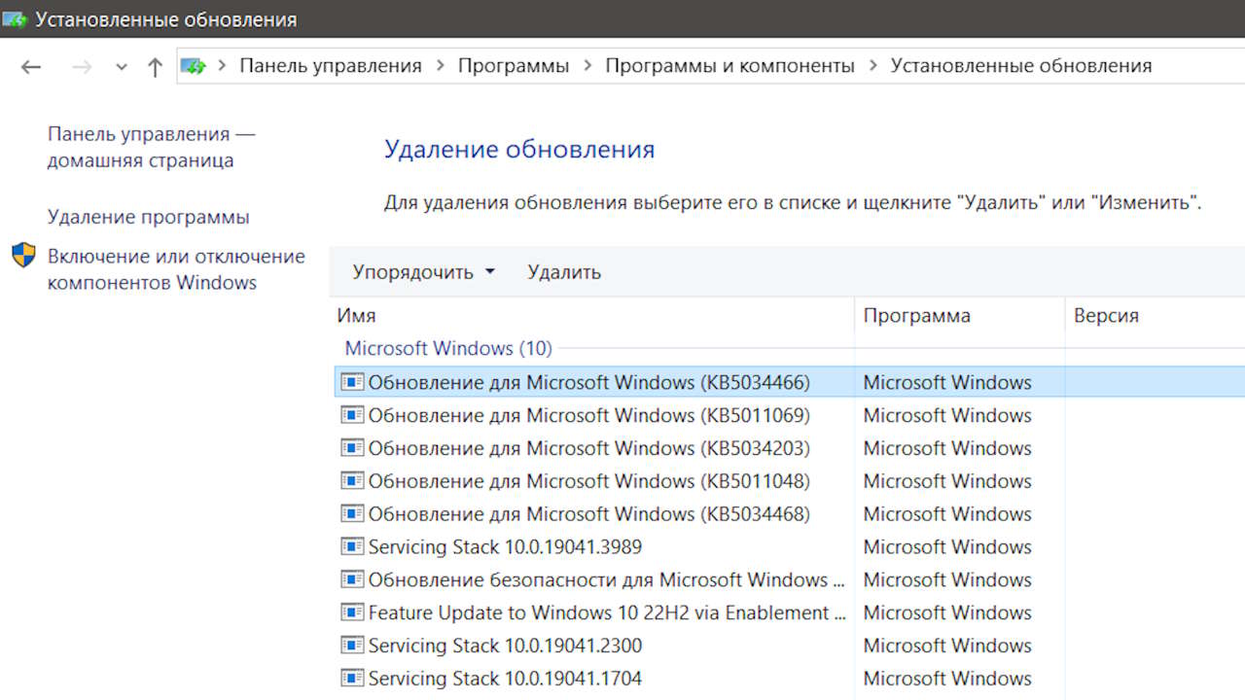Click the address bar control panel icon

(195, 66)
